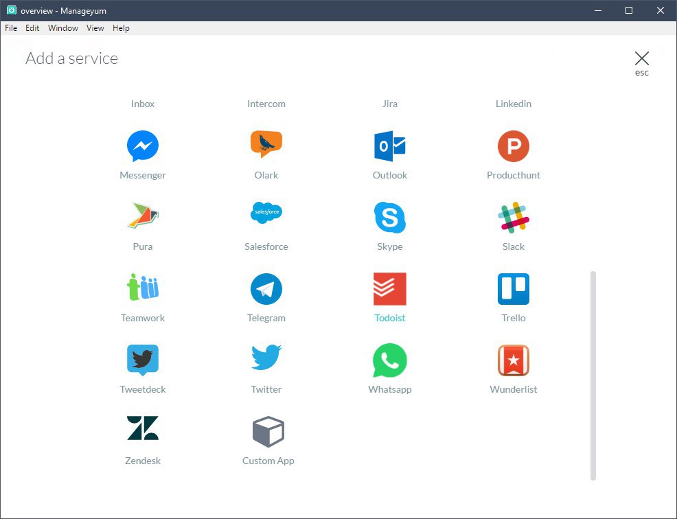
Task: Click the Teamwork text label
Action: [143, 318]
